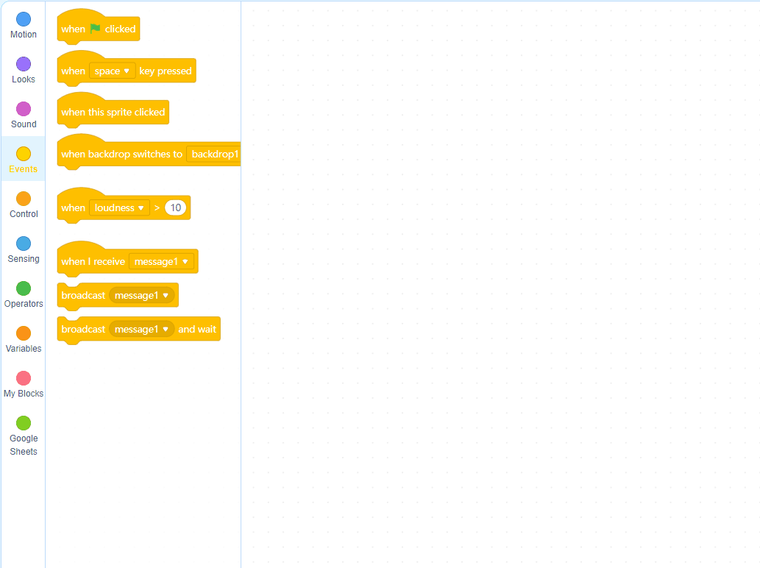The image size is (760, 568).
Task: Open the Sensing blocks category
Action: pyautogui.click(x=24, y=250)
